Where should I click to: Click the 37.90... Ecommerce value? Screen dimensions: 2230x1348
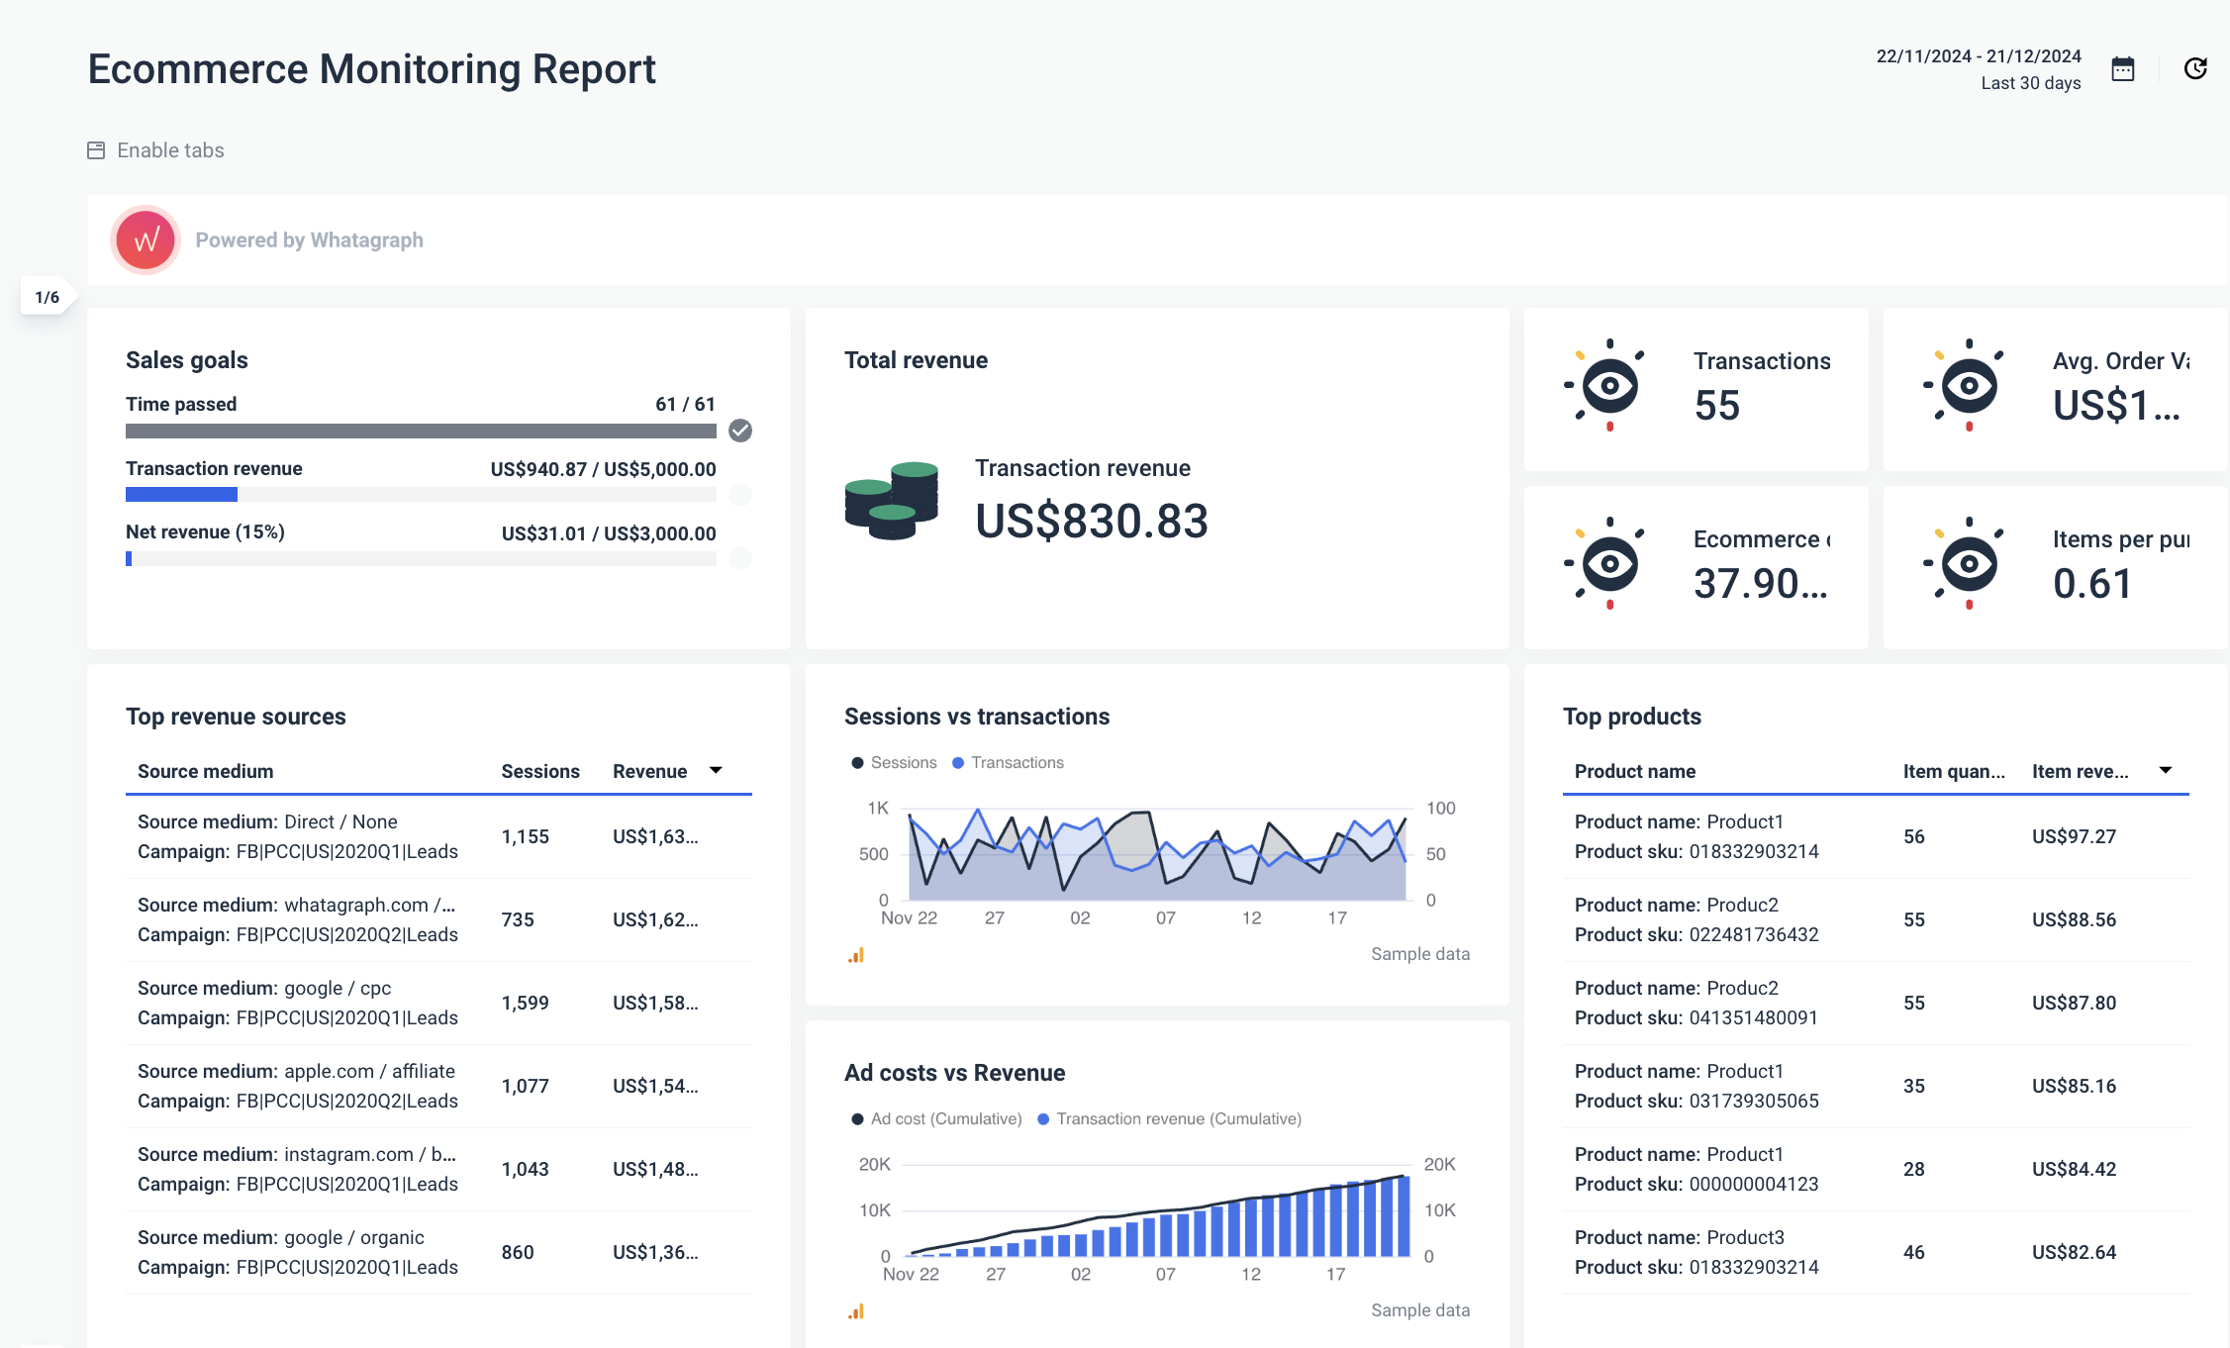click(x=1760, y=584)
